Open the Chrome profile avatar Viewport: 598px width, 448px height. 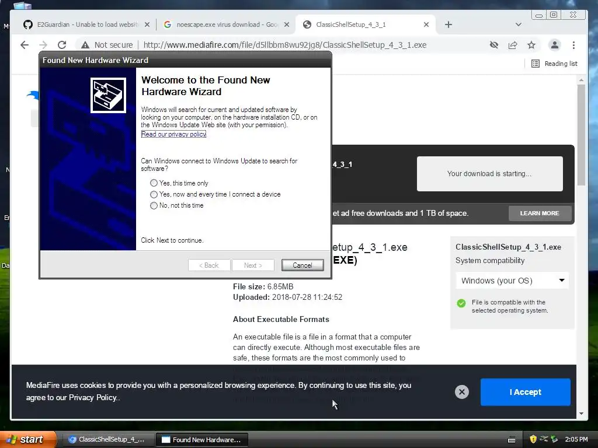coord(555,45)
